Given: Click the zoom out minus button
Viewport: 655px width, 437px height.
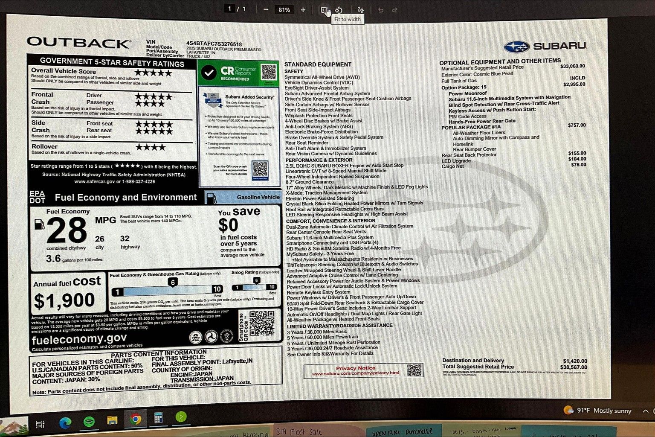Looking at the screenshot, I should coord(266,9).
